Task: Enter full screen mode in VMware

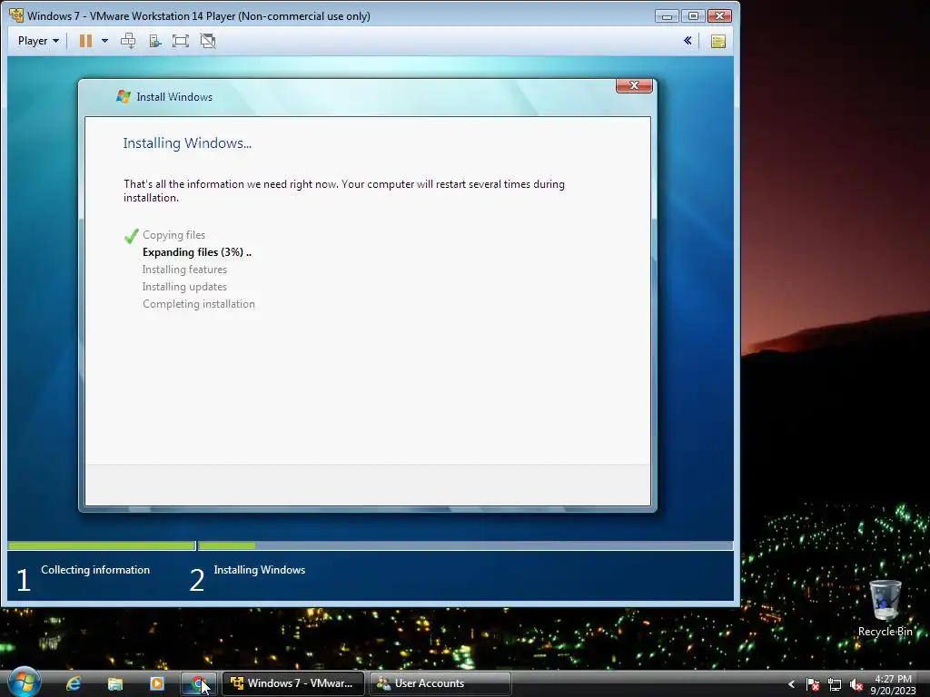Action: 181,41
